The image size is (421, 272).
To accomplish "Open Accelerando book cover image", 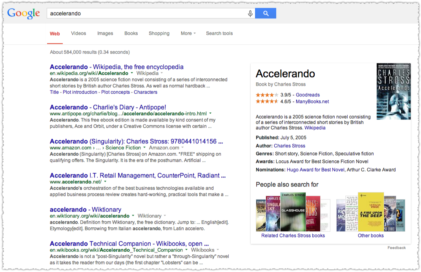I will tap(394, 91).
